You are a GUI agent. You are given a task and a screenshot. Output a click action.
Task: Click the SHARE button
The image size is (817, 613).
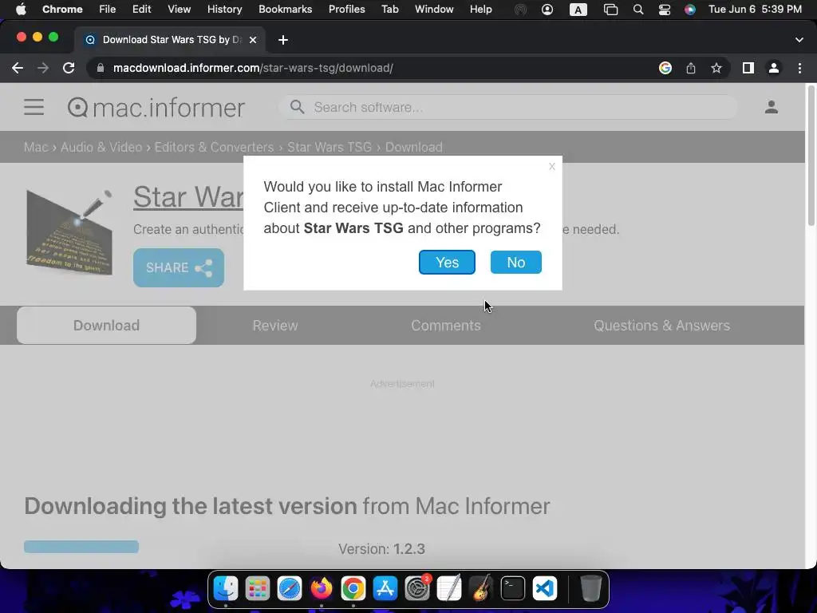(179, 268)
